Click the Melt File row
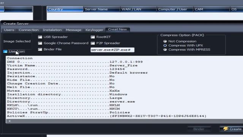The width and height of the screenshot is (243, 137). (x=61, y=87)
